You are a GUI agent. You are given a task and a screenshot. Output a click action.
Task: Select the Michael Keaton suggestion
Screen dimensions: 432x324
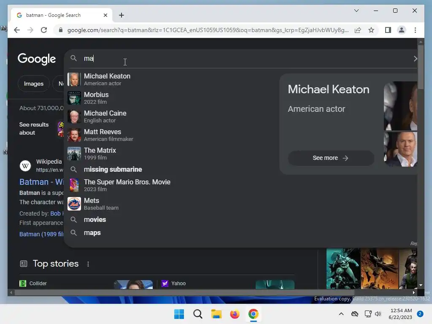171,79
